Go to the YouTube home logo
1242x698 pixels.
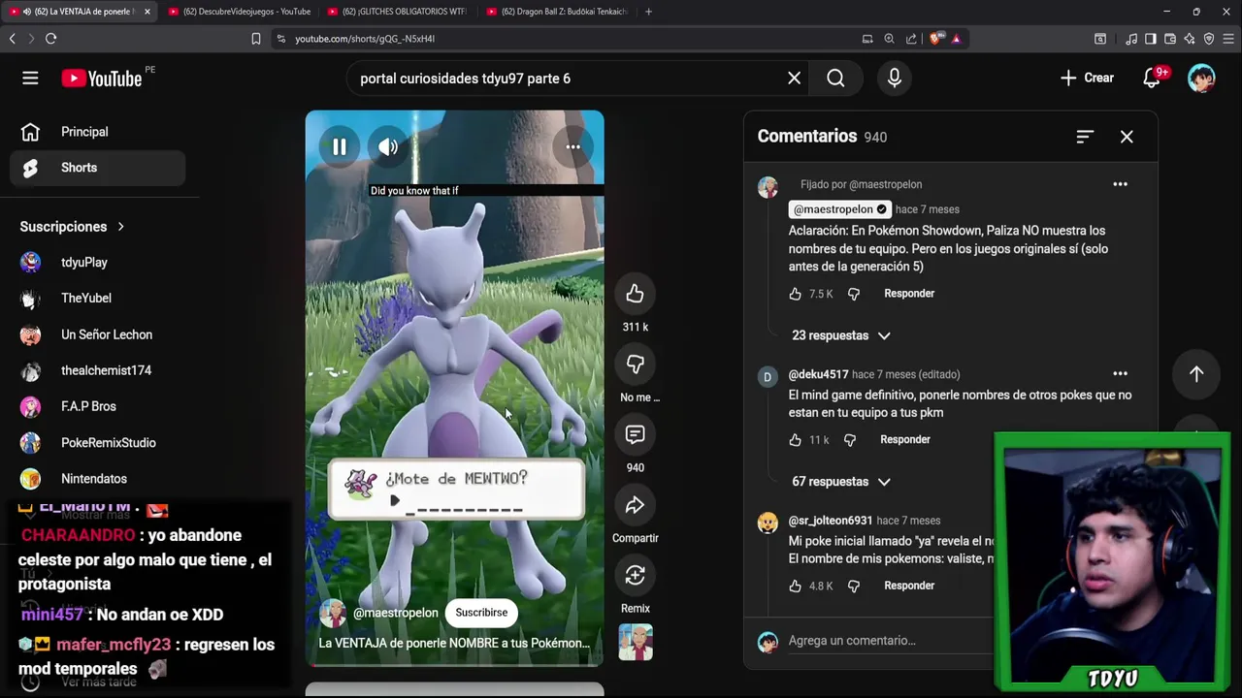click(102, 79)
